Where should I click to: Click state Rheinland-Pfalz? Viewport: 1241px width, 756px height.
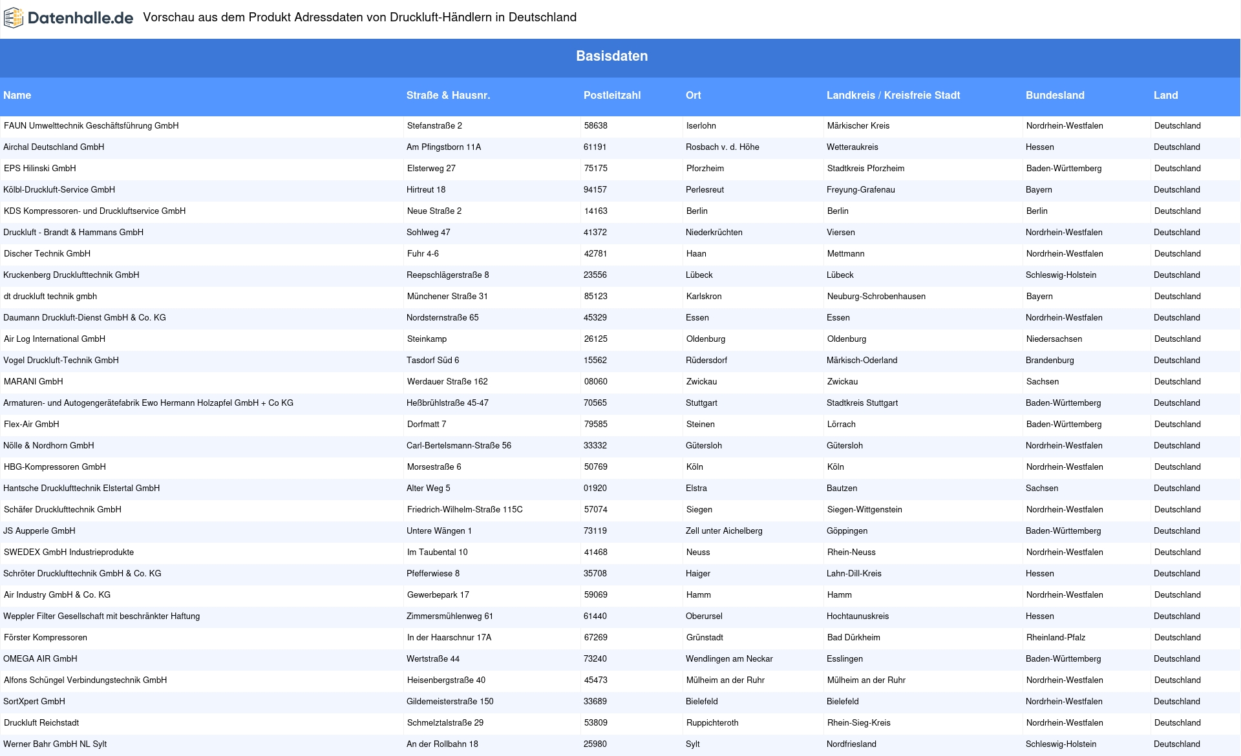[1056, 638]
